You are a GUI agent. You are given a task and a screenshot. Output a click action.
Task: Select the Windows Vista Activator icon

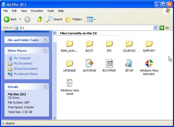tap(149, 63)
